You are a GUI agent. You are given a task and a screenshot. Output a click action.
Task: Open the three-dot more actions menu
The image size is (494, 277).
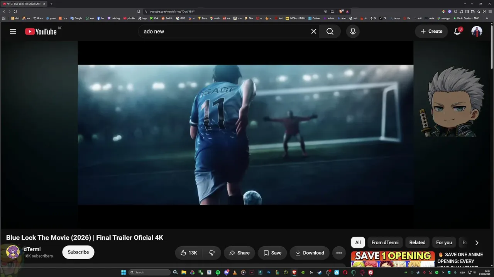(339, 253)
